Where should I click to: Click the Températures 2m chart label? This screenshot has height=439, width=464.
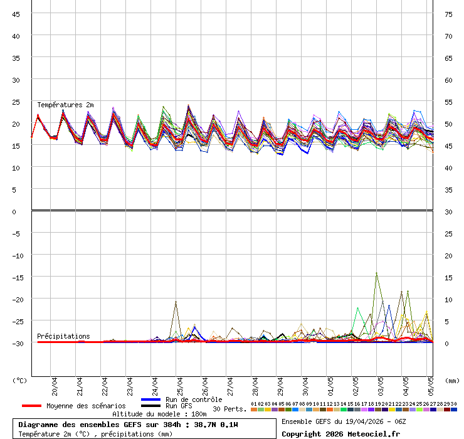(65, 105)
